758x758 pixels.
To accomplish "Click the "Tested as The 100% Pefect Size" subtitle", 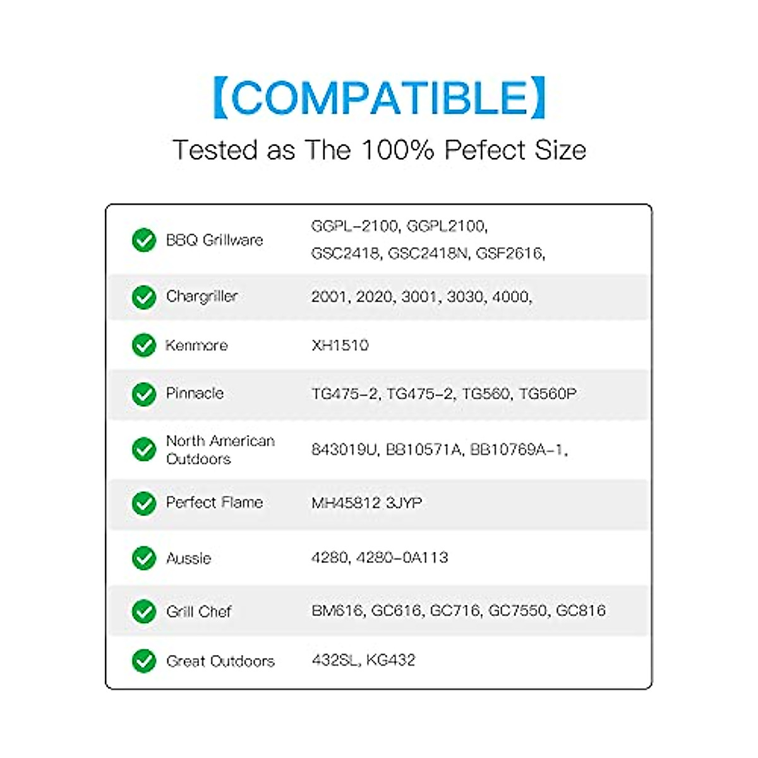I will [379, 150].
